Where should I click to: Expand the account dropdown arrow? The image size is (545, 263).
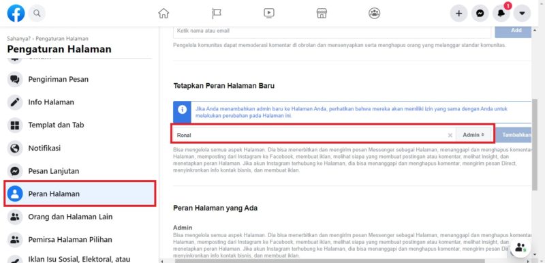[522, 14]
